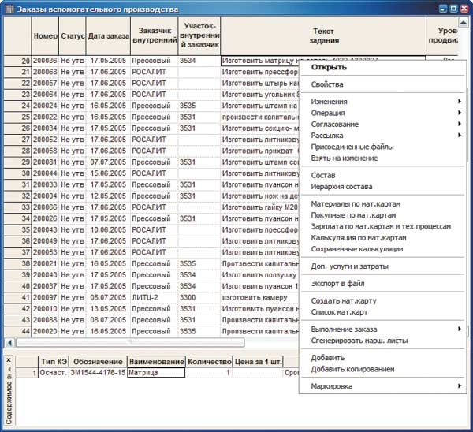The width and height of the screenshot is (473, 432).
Task: Click order number 200010 cell
Action: (45, 308)
